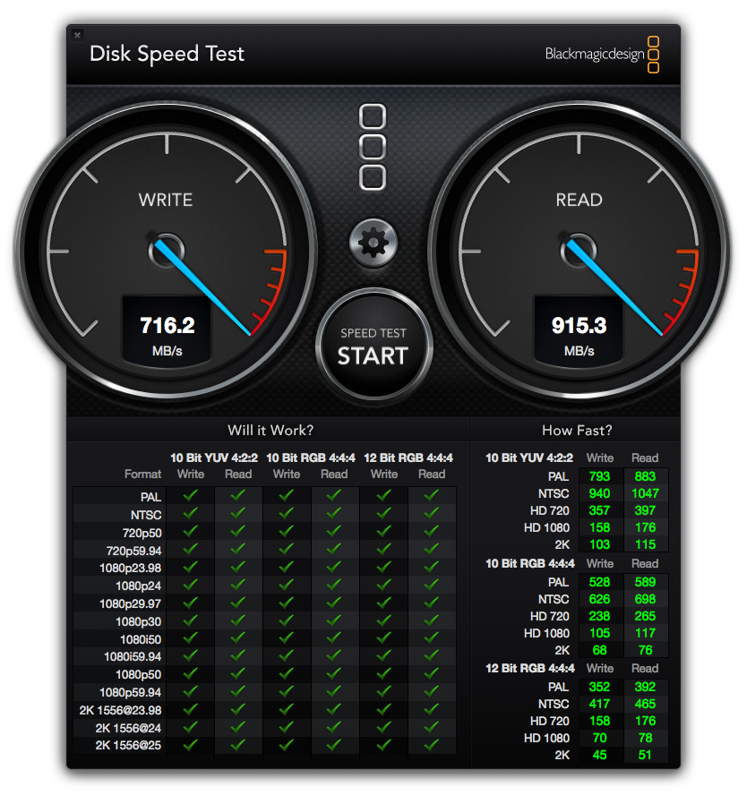Click the Disk Speed Test title
747x804 pixels.
(x=167, y=54)
